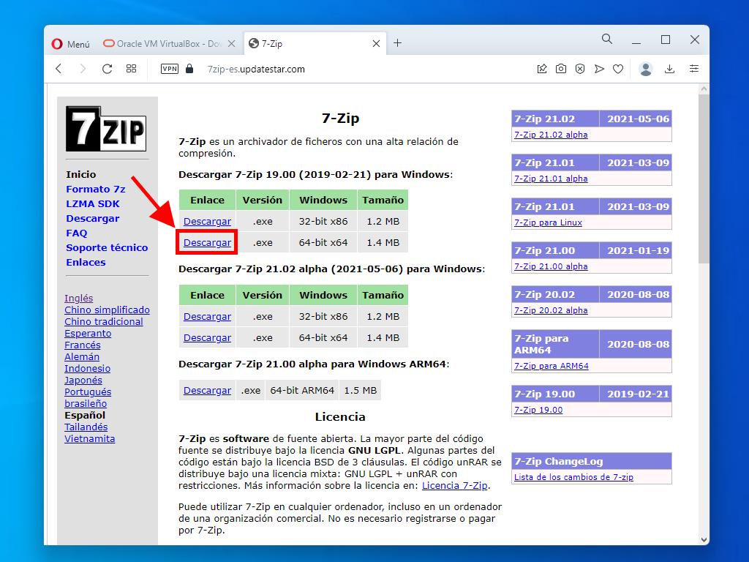
Task: Open the 7-Zip para ARM64 link
Action: point(552,366)
